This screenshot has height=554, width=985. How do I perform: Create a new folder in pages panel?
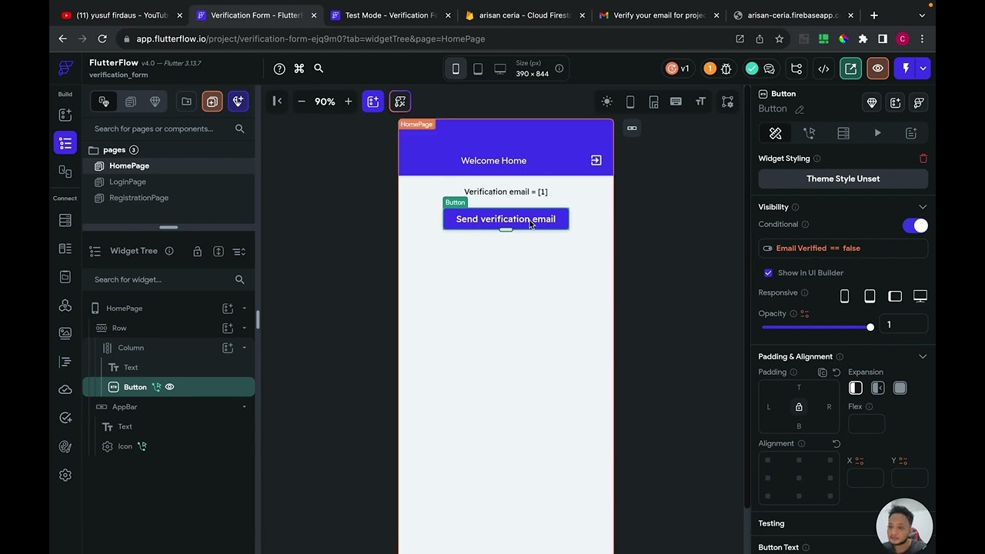(x=186, y=102)
